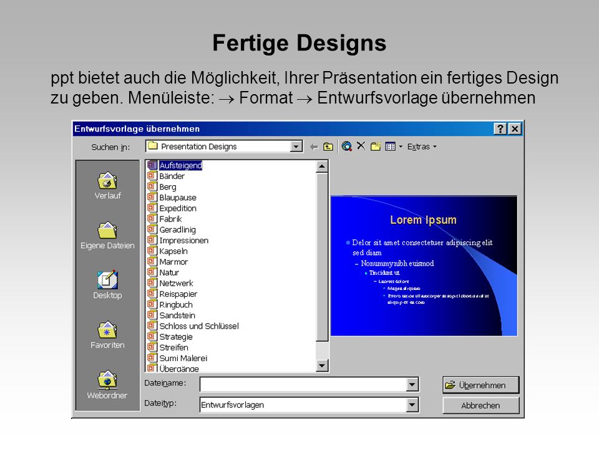
Task: Select the Natur template
Action: point(169,273)
